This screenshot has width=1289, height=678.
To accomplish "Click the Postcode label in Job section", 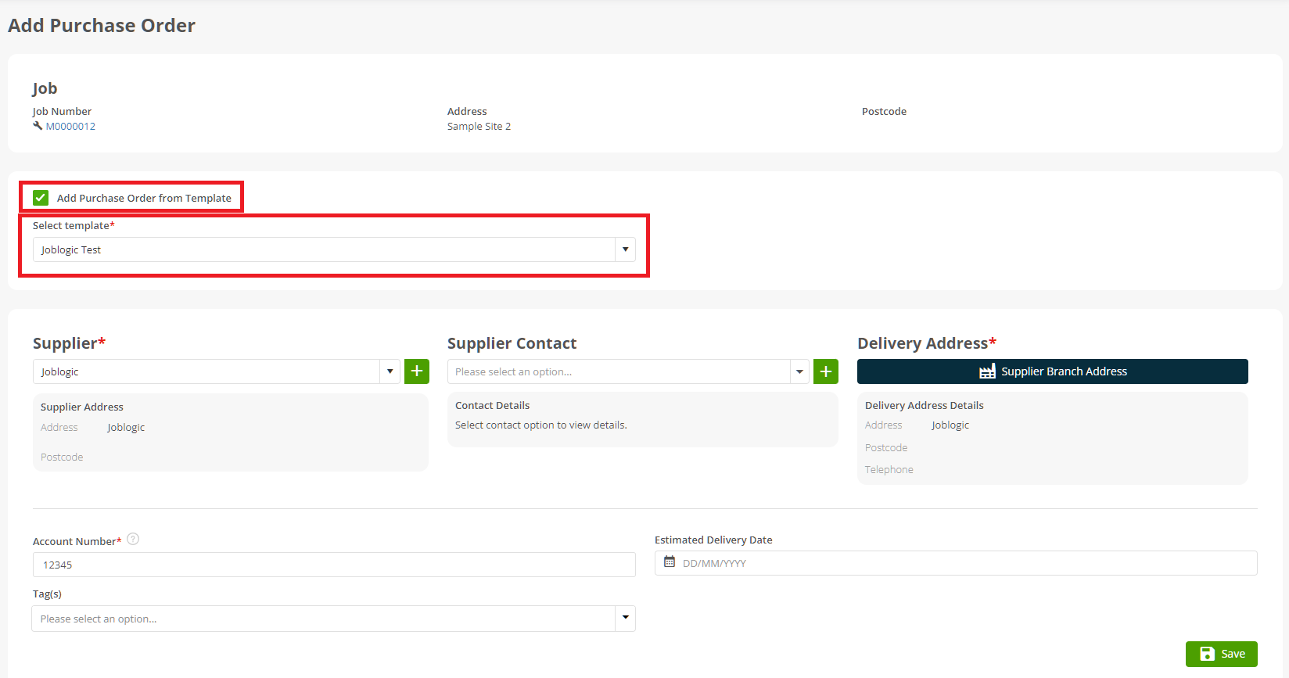I will pos(884,111).
